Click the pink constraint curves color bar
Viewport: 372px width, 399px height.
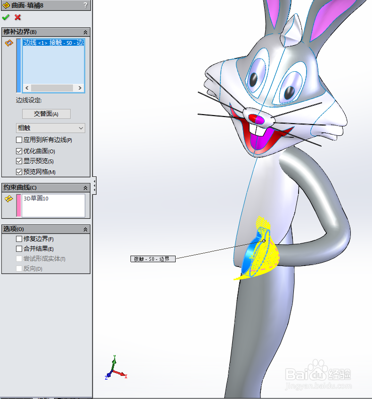point(18,206)
